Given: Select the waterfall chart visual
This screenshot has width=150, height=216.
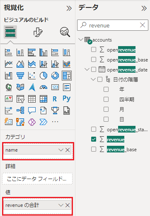Looking at the screenshot, I should click(9, 76).
